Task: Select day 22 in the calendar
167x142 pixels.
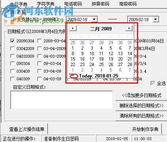Action: 73,65
